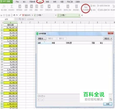The height and width of the screenshot is (109, 115).
Task: Click Trace Dependents (追踪从属单元格)
Action: [x=103, y=10]
